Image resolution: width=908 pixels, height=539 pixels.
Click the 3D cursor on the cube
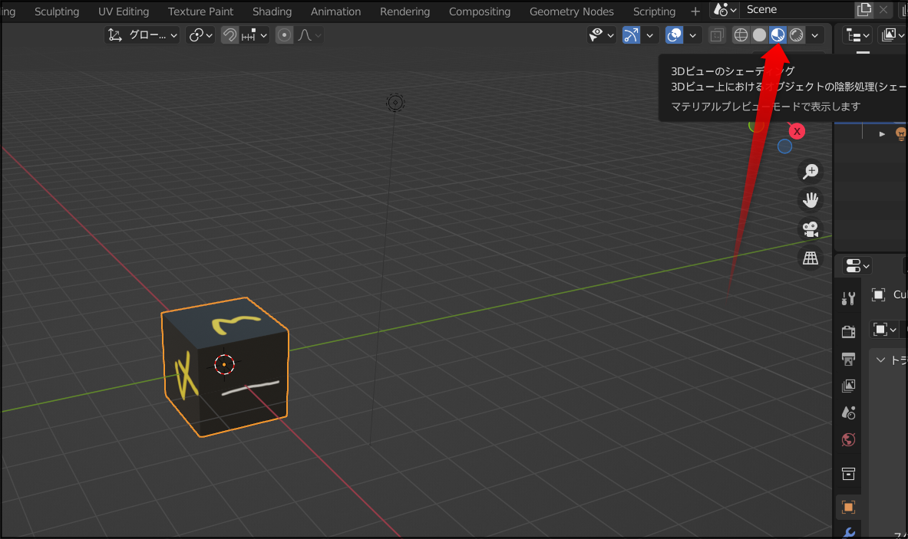[x=224, y=364]
